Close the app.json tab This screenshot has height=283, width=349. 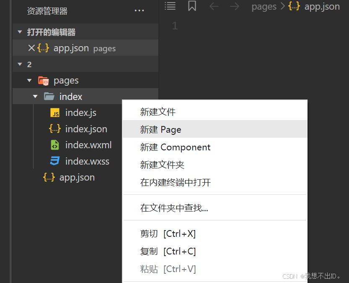32,48
